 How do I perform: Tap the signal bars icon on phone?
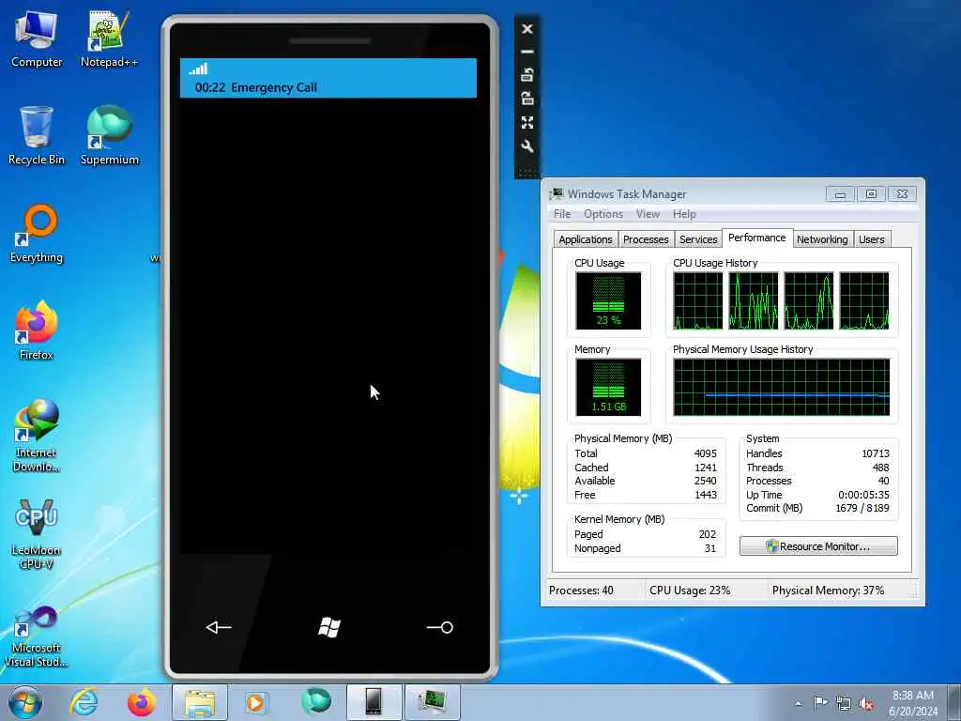tap(198, 69)
